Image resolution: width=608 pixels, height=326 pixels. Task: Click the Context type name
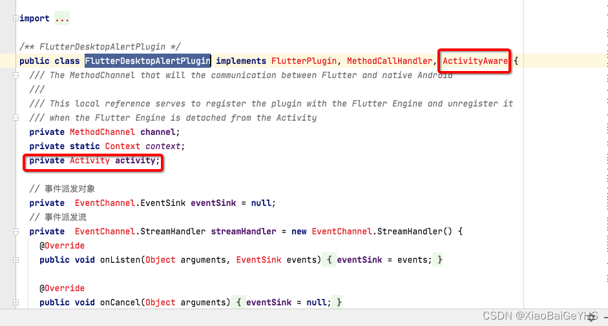coord(123,146)
